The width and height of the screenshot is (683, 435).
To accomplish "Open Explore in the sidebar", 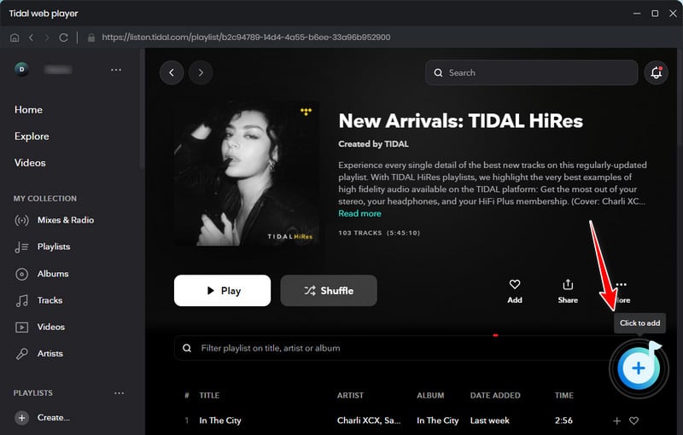I will point(32,136).
